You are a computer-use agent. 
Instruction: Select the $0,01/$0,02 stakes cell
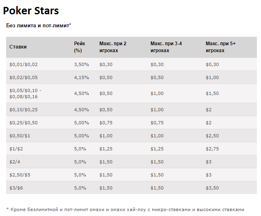click(23, 64)
